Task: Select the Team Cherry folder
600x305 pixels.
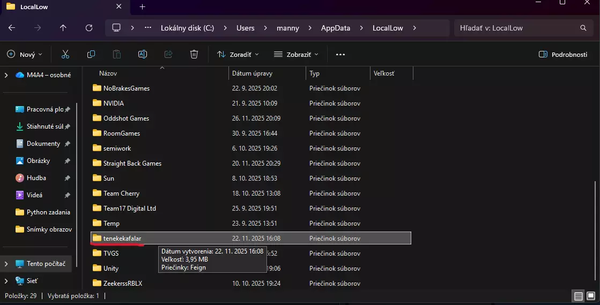Action: point(250,194)
